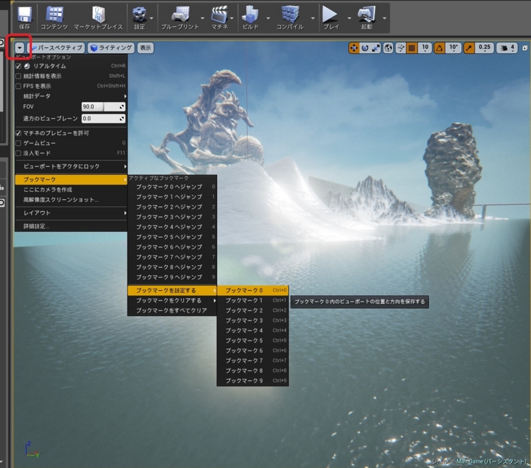Open grid snap value 10 dropdown

click(425, 48)
